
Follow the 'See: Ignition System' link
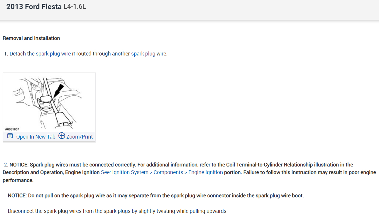(125, 172)
